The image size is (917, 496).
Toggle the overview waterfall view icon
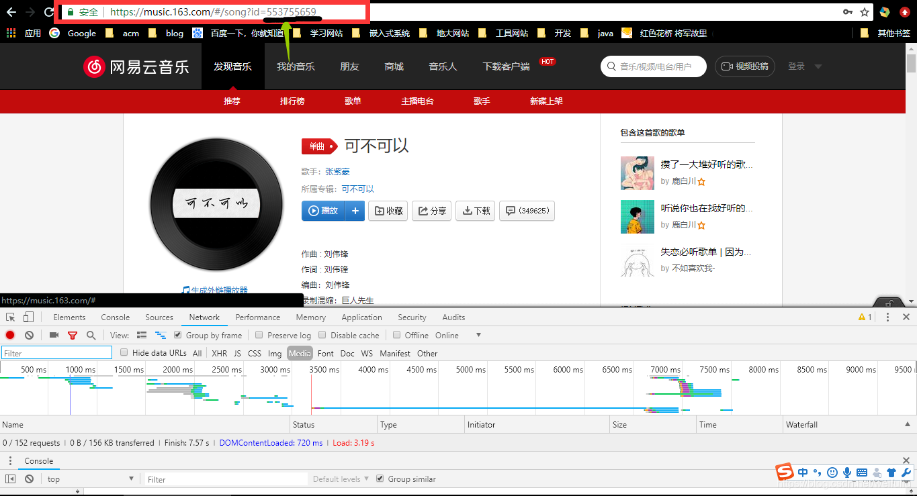pos(161,335)
